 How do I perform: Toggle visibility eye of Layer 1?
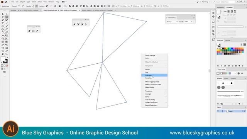(218, 111)
